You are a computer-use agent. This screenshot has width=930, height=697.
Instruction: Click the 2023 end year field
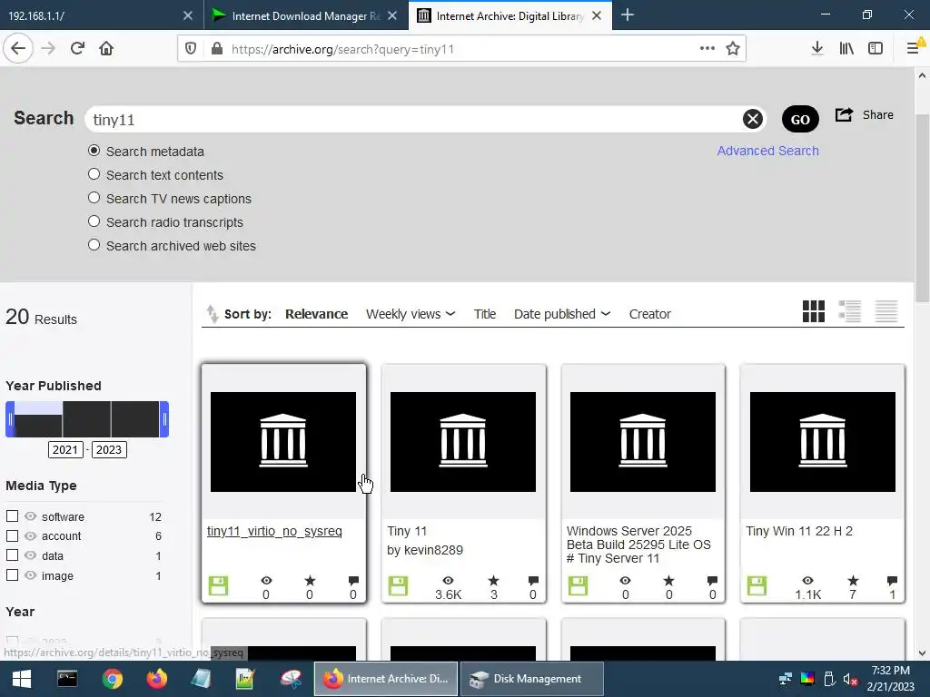pyautogui.click(x=109, y=449)
